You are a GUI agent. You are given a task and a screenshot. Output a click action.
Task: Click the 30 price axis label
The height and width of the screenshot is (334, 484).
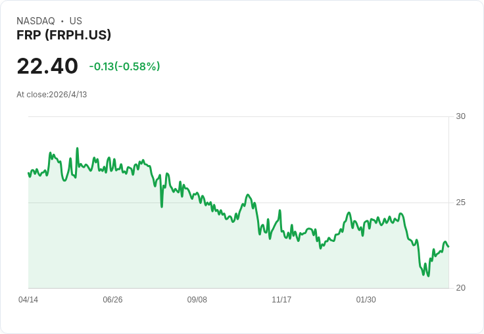click(x=461, y=116)
